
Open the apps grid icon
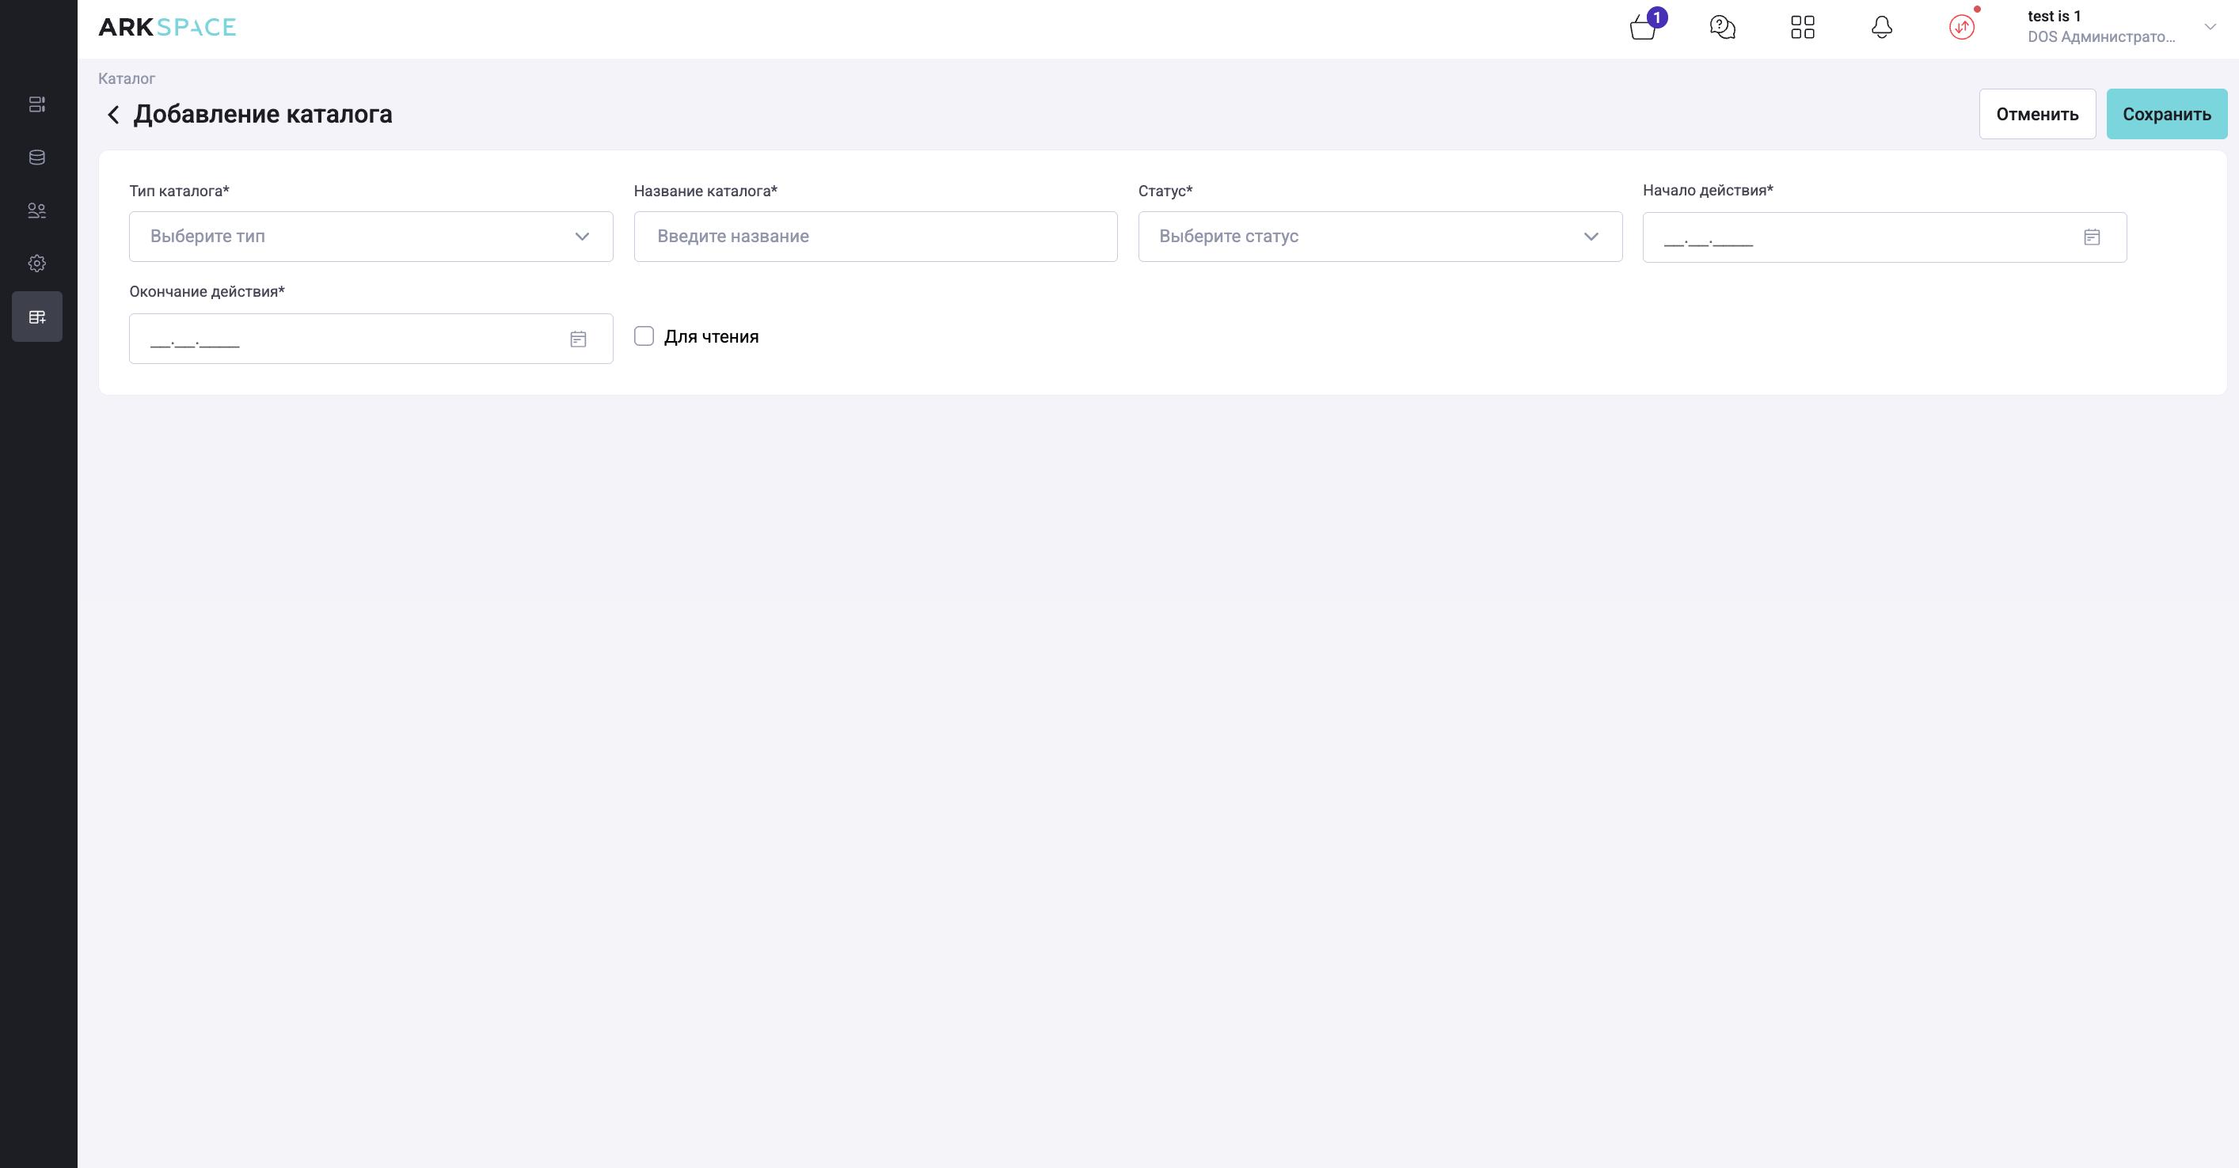click(x=1803, y=28)
